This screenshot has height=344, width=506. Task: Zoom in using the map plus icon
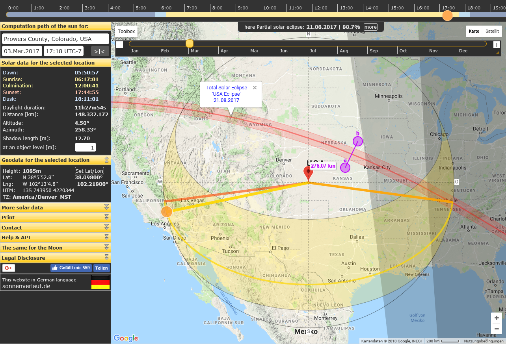[x=496, y=318]
